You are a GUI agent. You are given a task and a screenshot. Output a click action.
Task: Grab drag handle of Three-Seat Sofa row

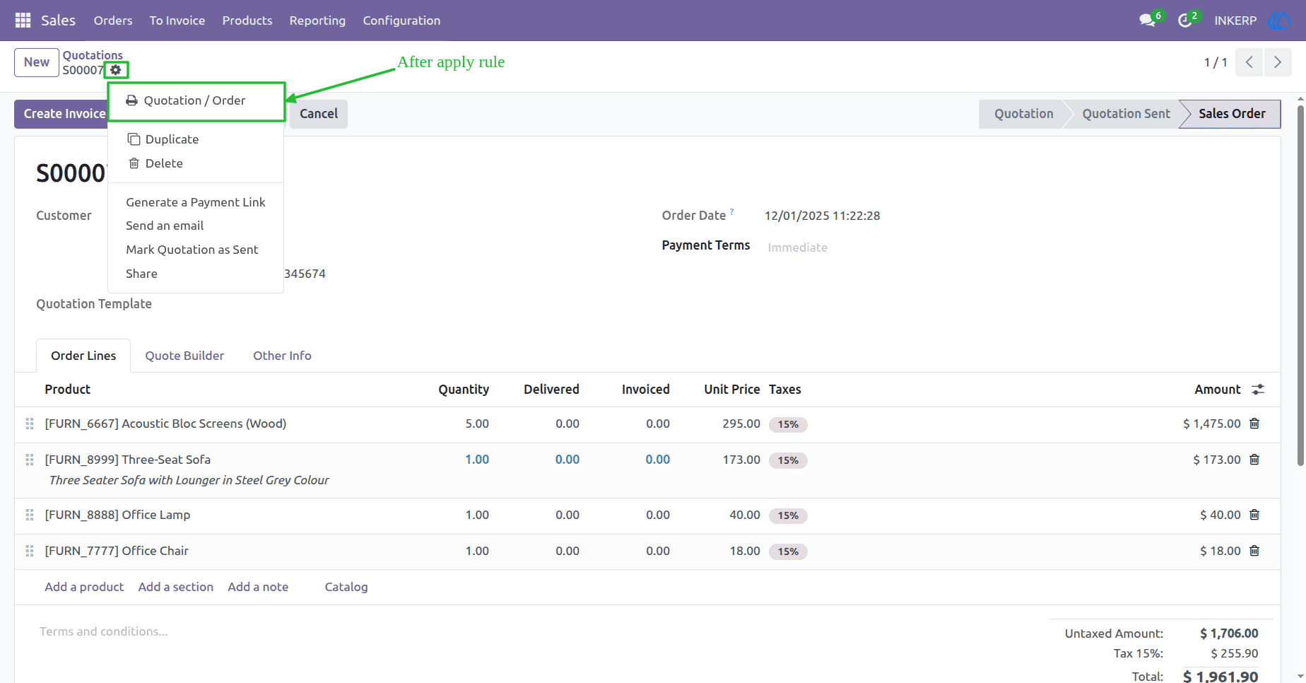point(30,460)
